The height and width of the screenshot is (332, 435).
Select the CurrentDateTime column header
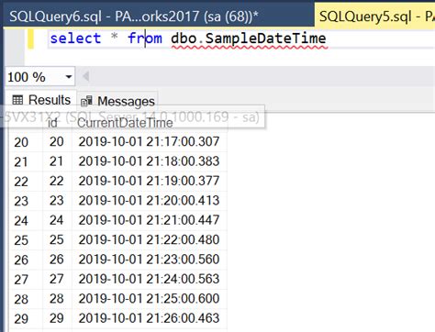[x=150, y=123]
